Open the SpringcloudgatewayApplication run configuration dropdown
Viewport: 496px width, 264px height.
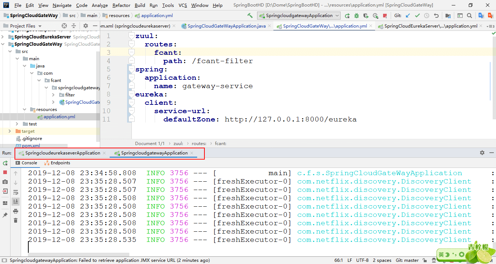[298, 16]
